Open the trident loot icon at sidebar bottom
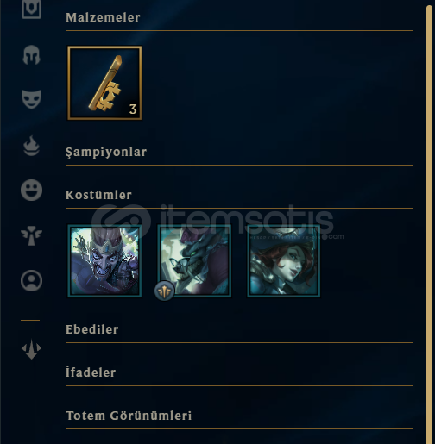This screenshot has width=435, height=444. 31,349
